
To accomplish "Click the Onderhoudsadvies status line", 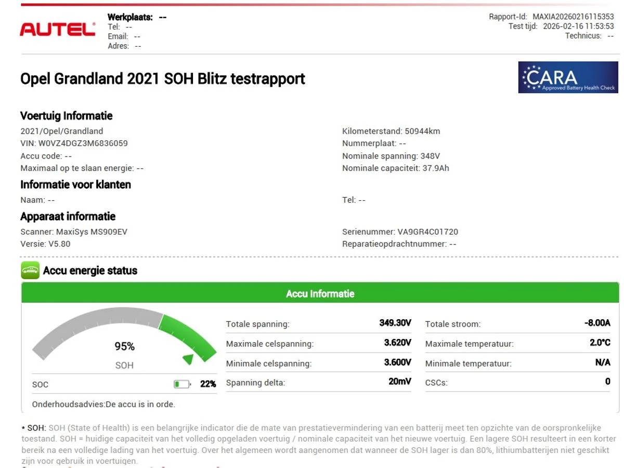I will [x=104, y=404].
